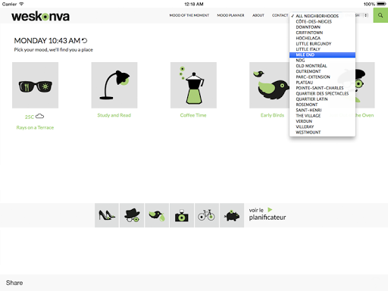
Task: Open the Mood of the Moment menu
Action: tap(189, 15)
